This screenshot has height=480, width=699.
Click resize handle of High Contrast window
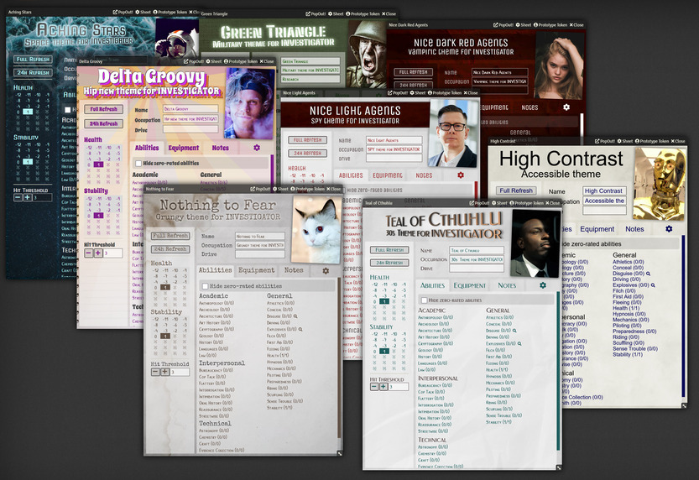click(684, 405)
